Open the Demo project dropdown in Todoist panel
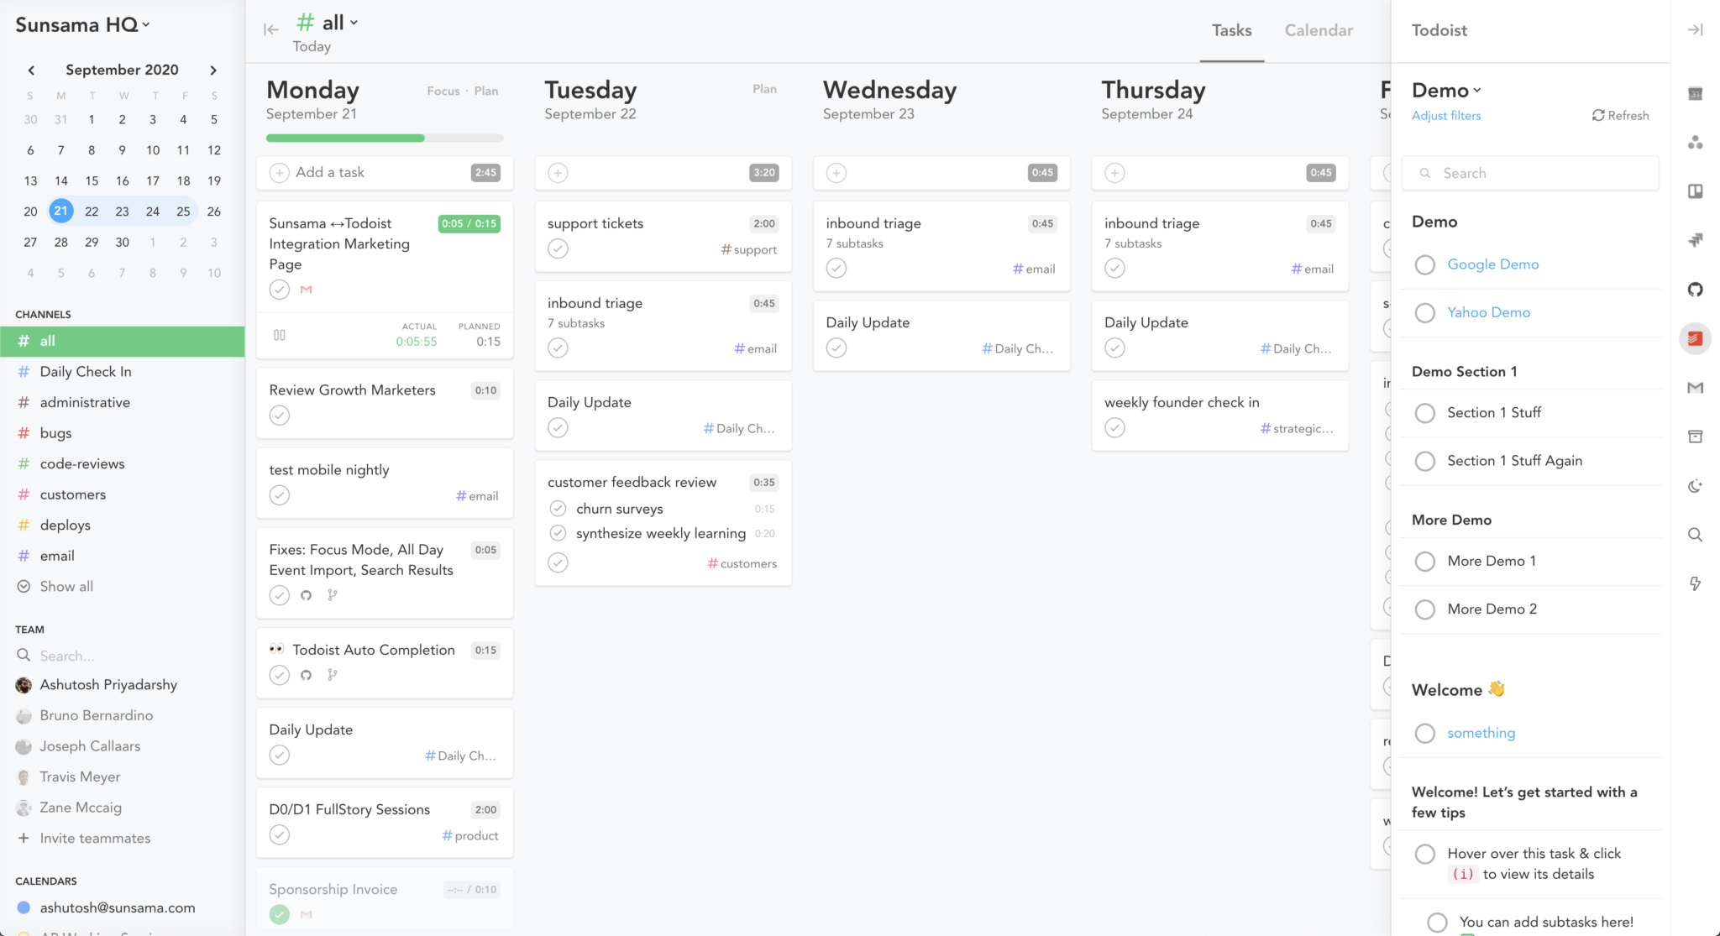1720x936 pixels. 1476,90
